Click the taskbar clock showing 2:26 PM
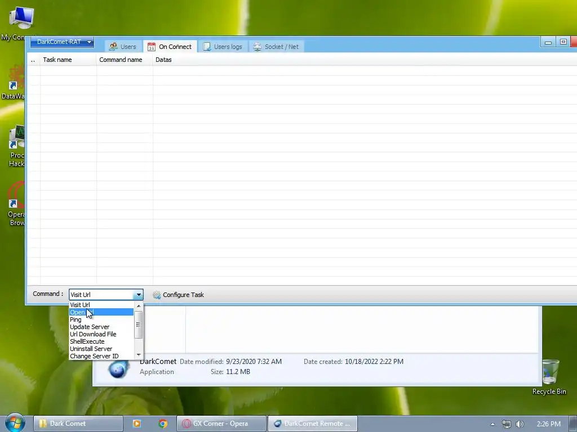 point(548,424)
